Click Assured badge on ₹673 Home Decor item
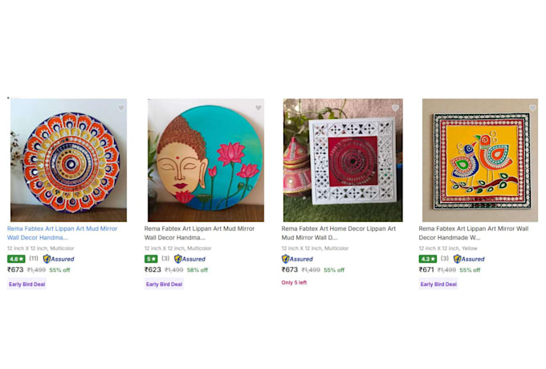 [x=297, y=259]
